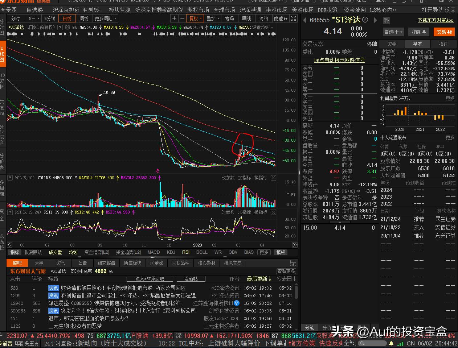Zoom in on chart using the plus icon
This screenshot has height=348, width=458.
click(174, 18)
